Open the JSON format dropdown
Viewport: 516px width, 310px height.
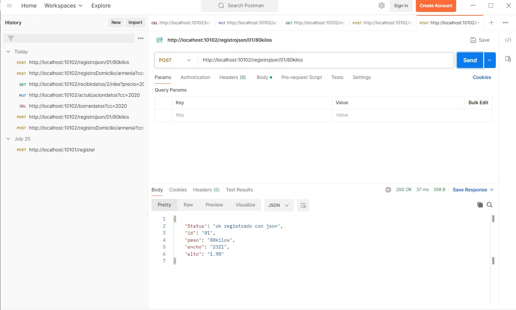[x=278, y=205]
